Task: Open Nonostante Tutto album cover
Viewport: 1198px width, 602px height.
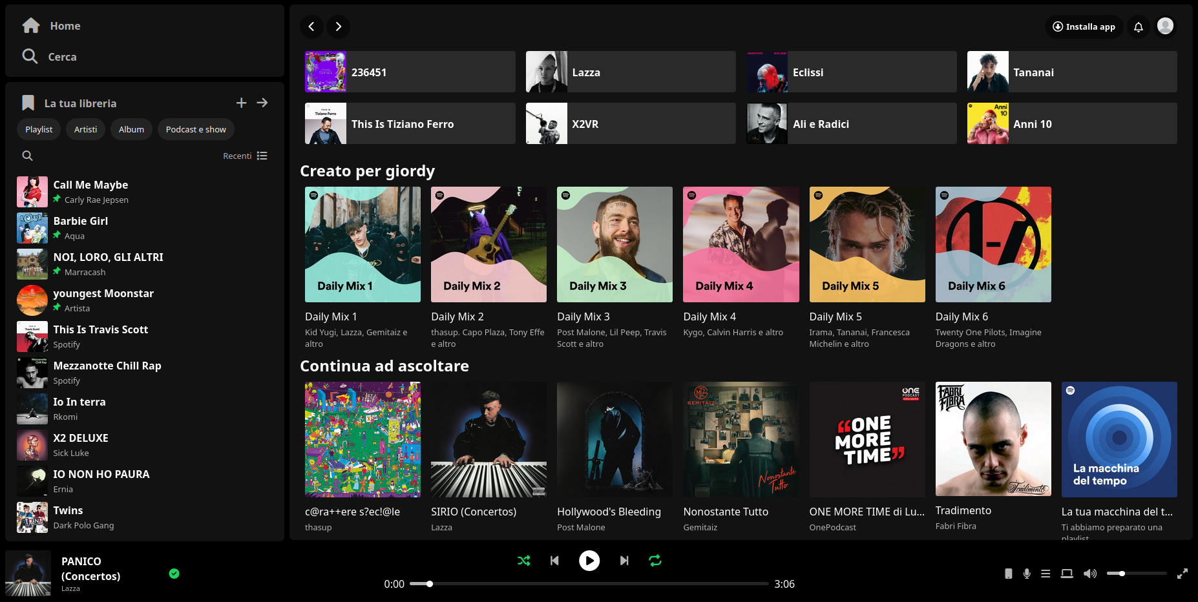Action: [x=741, y=439]
